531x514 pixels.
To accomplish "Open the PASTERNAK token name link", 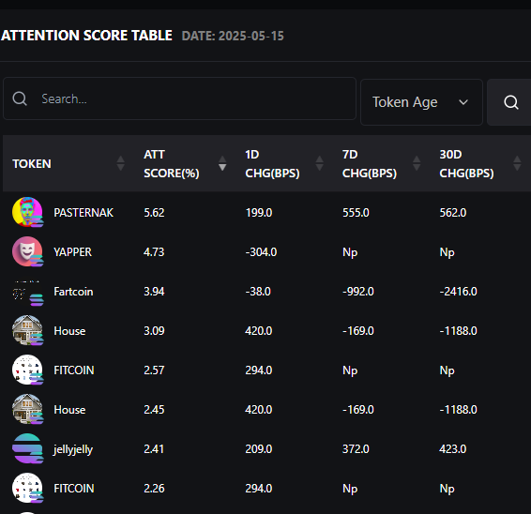I will pos(83,213).
